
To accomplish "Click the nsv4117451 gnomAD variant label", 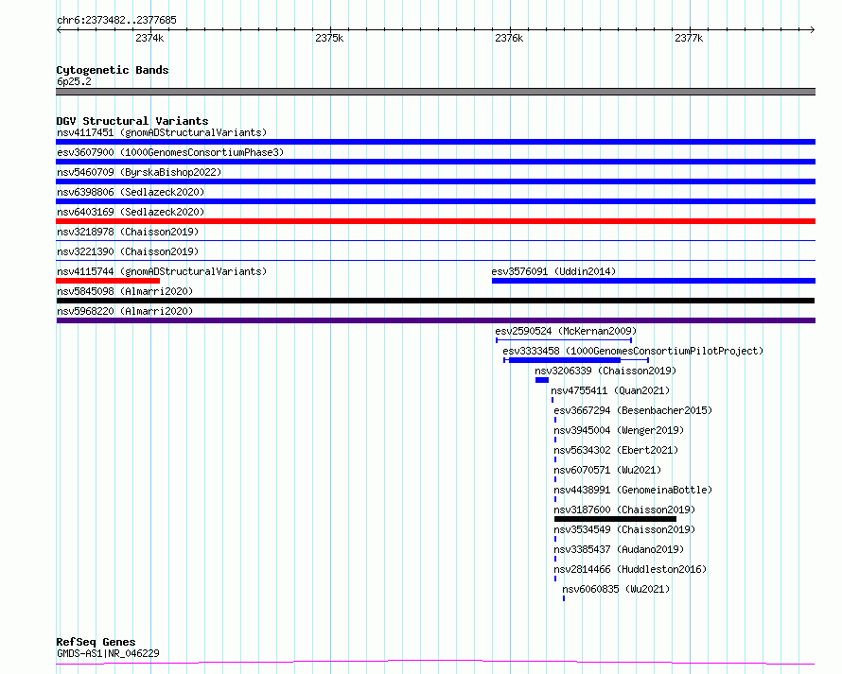I will (162, 132).
